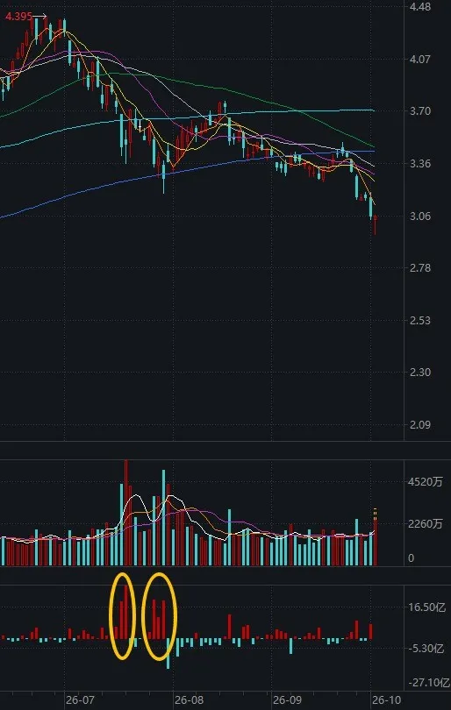Click the tallest red volume bar
This screenshot has width=451, height=710.
pos(126,513)
